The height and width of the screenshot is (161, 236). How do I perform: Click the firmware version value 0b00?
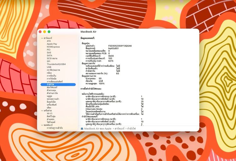click(111, 56)
